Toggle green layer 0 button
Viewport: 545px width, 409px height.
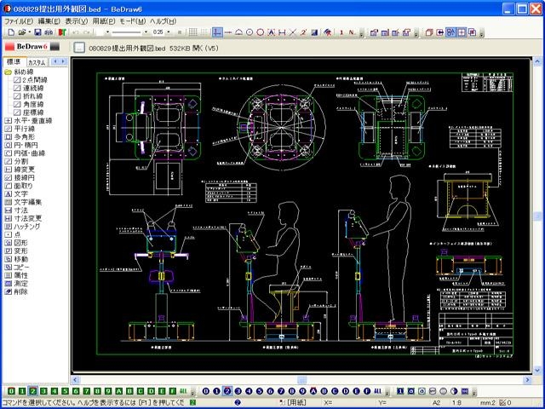coord(11,392)
